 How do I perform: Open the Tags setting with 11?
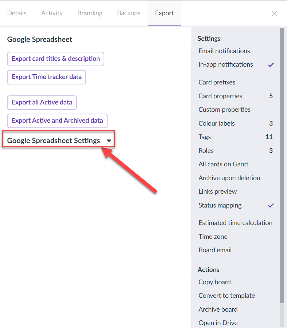click(236, 137)
